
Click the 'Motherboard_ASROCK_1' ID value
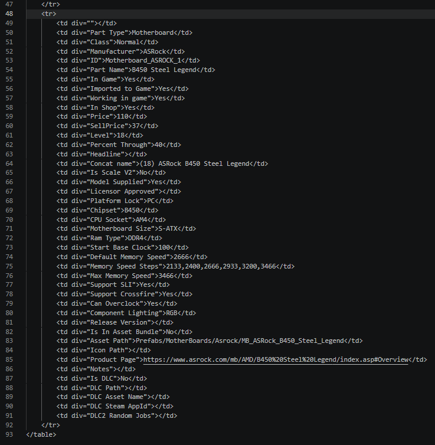click(x=143, y=60)
